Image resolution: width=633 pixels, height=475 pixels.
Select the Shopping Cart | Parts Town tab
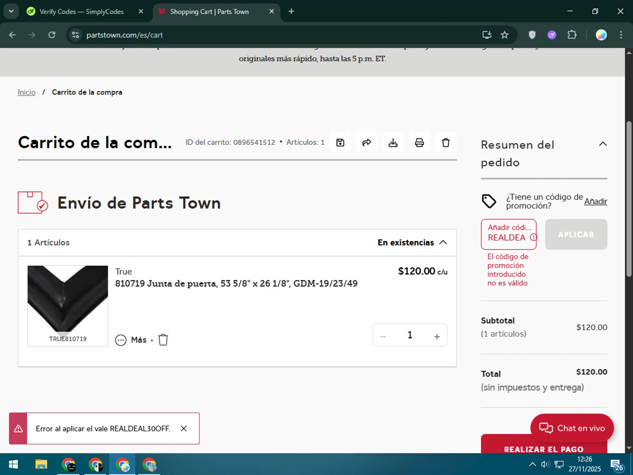[x=209, y=11]
